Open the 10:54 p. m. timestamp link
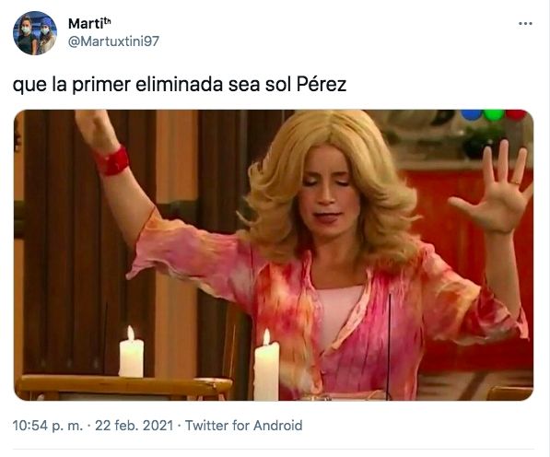 48,426
